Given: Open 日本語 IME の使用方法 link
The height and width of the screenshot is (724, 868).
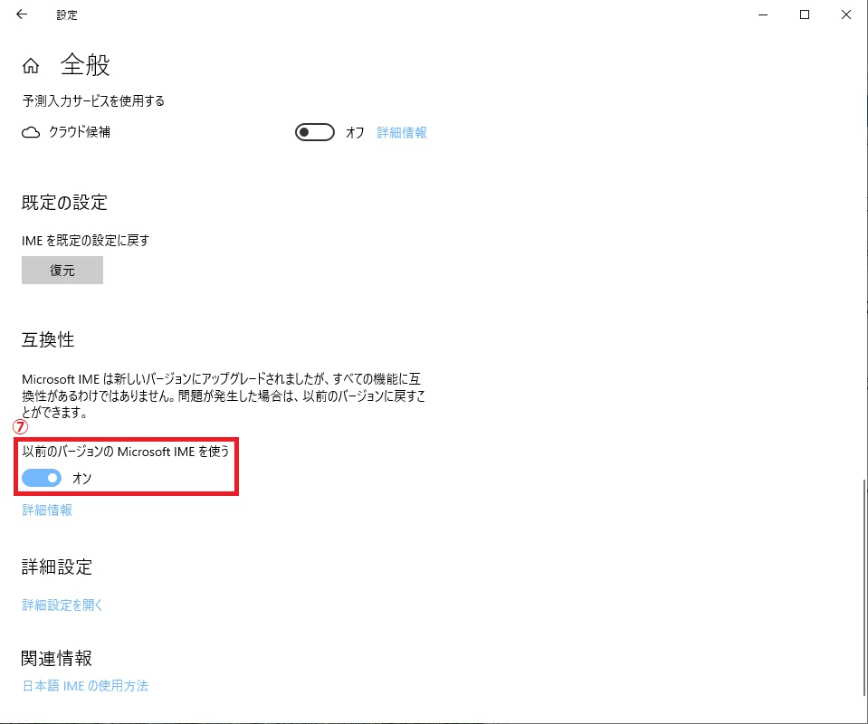Looking at the screenshot, I should [85, 686].
